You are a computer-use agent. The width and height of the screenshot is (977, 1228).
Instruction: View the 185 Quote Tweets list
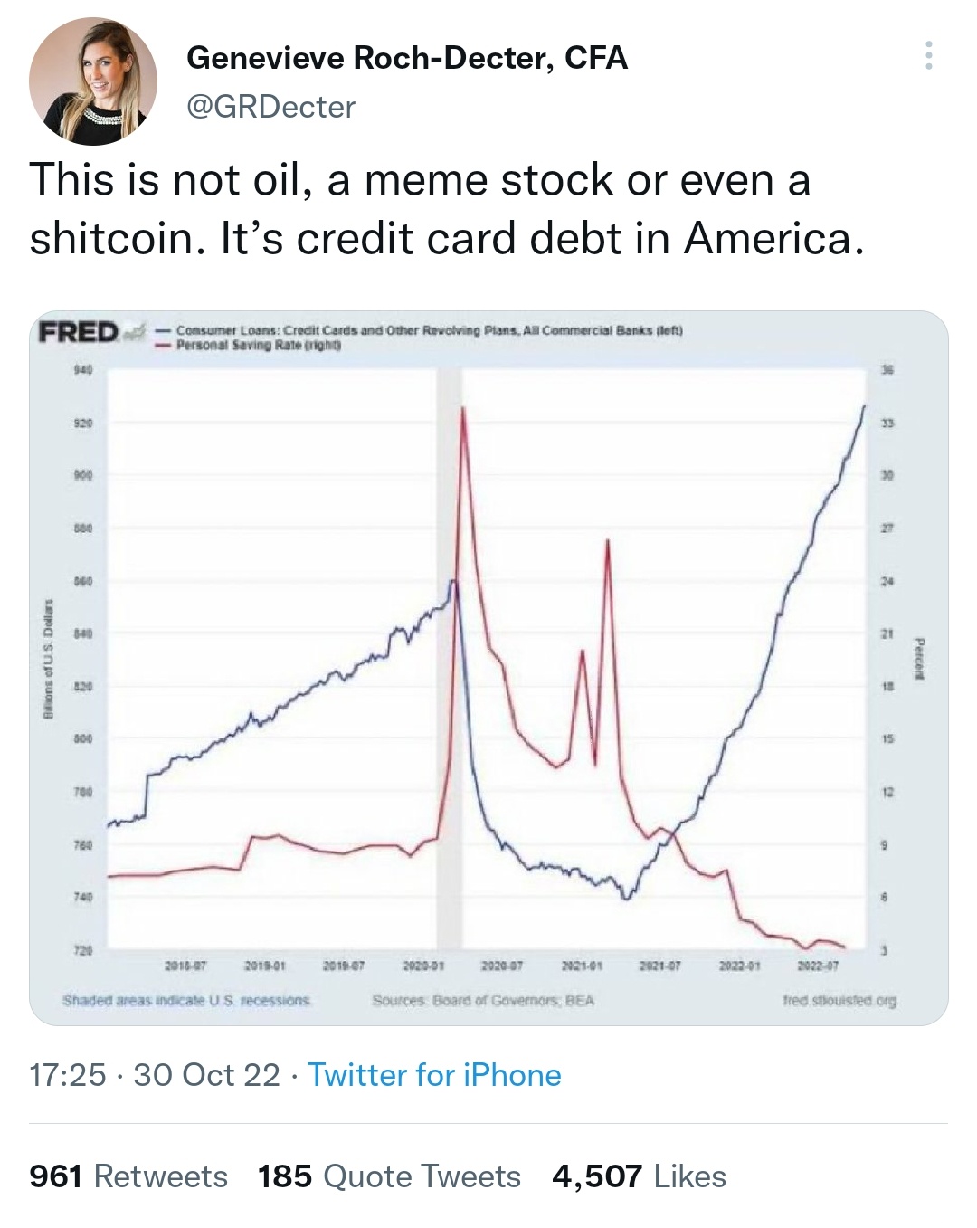point(389,1176)
